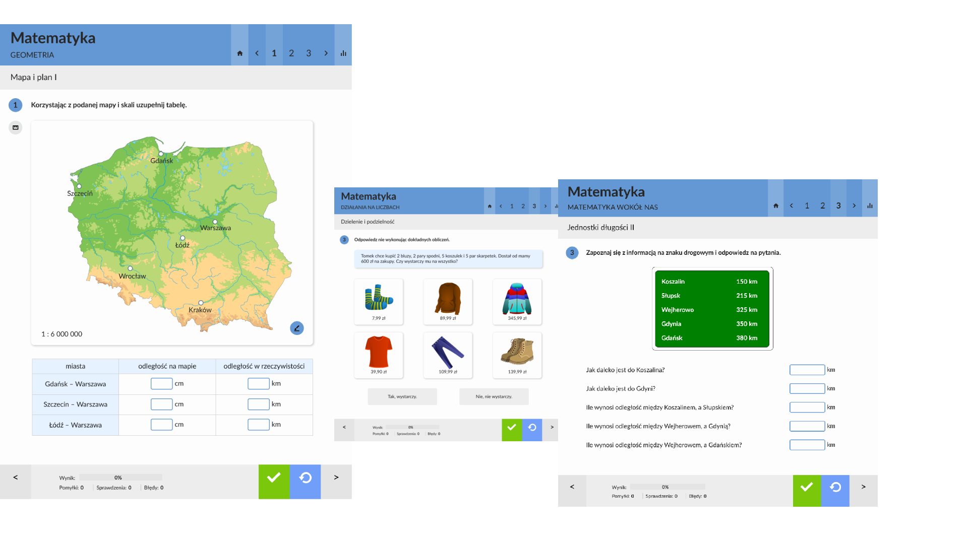Viewport: 968px width, 544px height.
Task: Switch to page 3 in Matematyka wokół nas
Action: click(x=838, y=206)
